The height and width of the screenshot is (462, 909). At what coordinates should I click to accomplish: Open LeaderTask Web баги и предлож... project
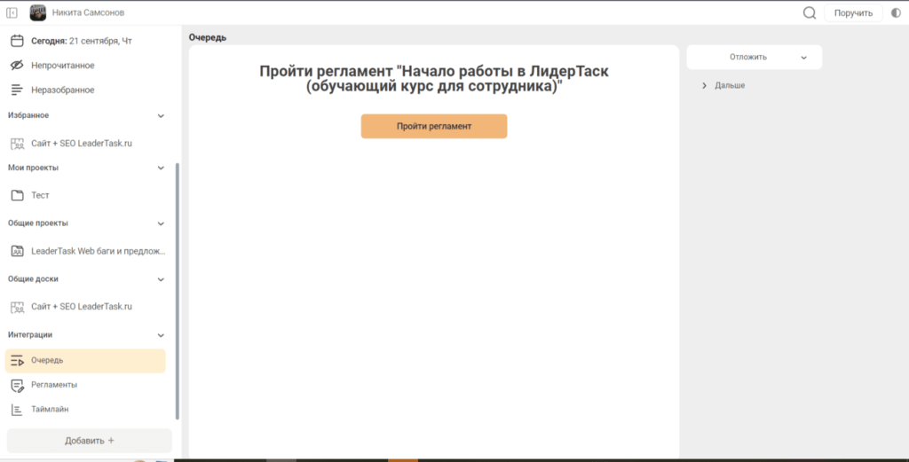click(99, 251)
